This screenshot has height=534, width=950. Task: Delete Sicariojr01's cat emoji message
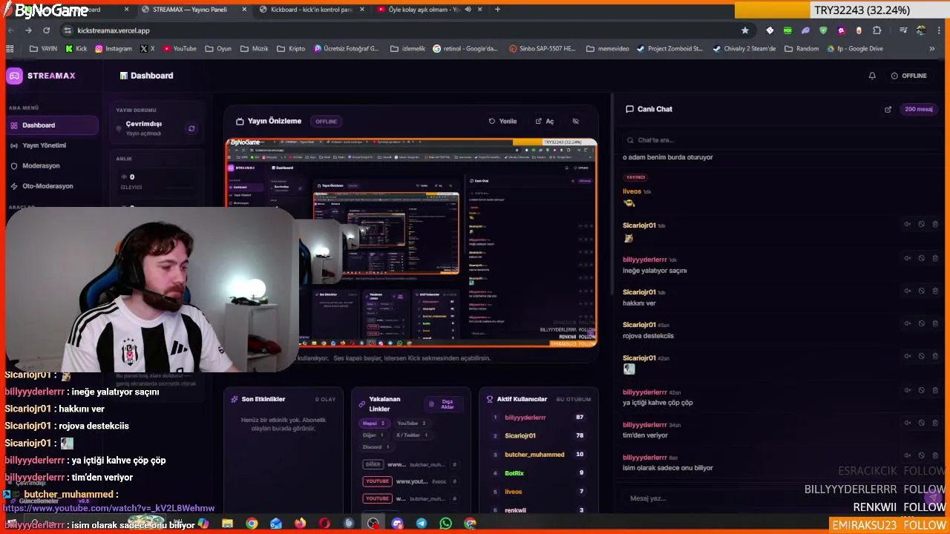coord(934,224)
